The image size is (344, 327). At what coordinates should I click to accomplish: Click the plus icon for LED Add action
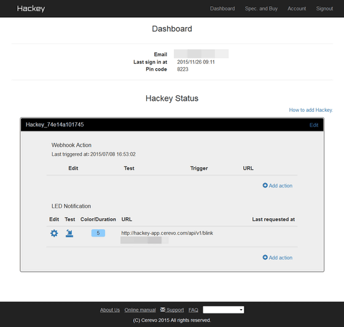tap(265, 257)
